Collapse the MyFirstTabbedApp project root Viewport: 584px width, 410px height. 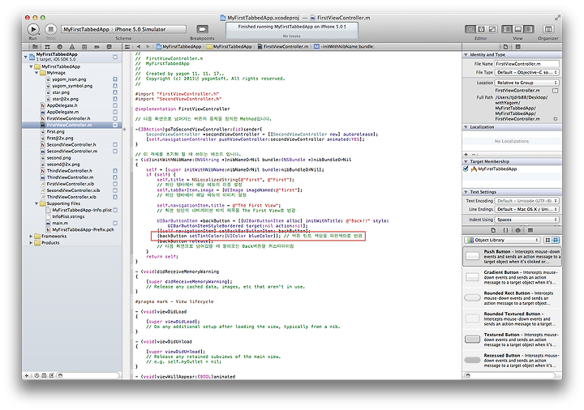26,57
